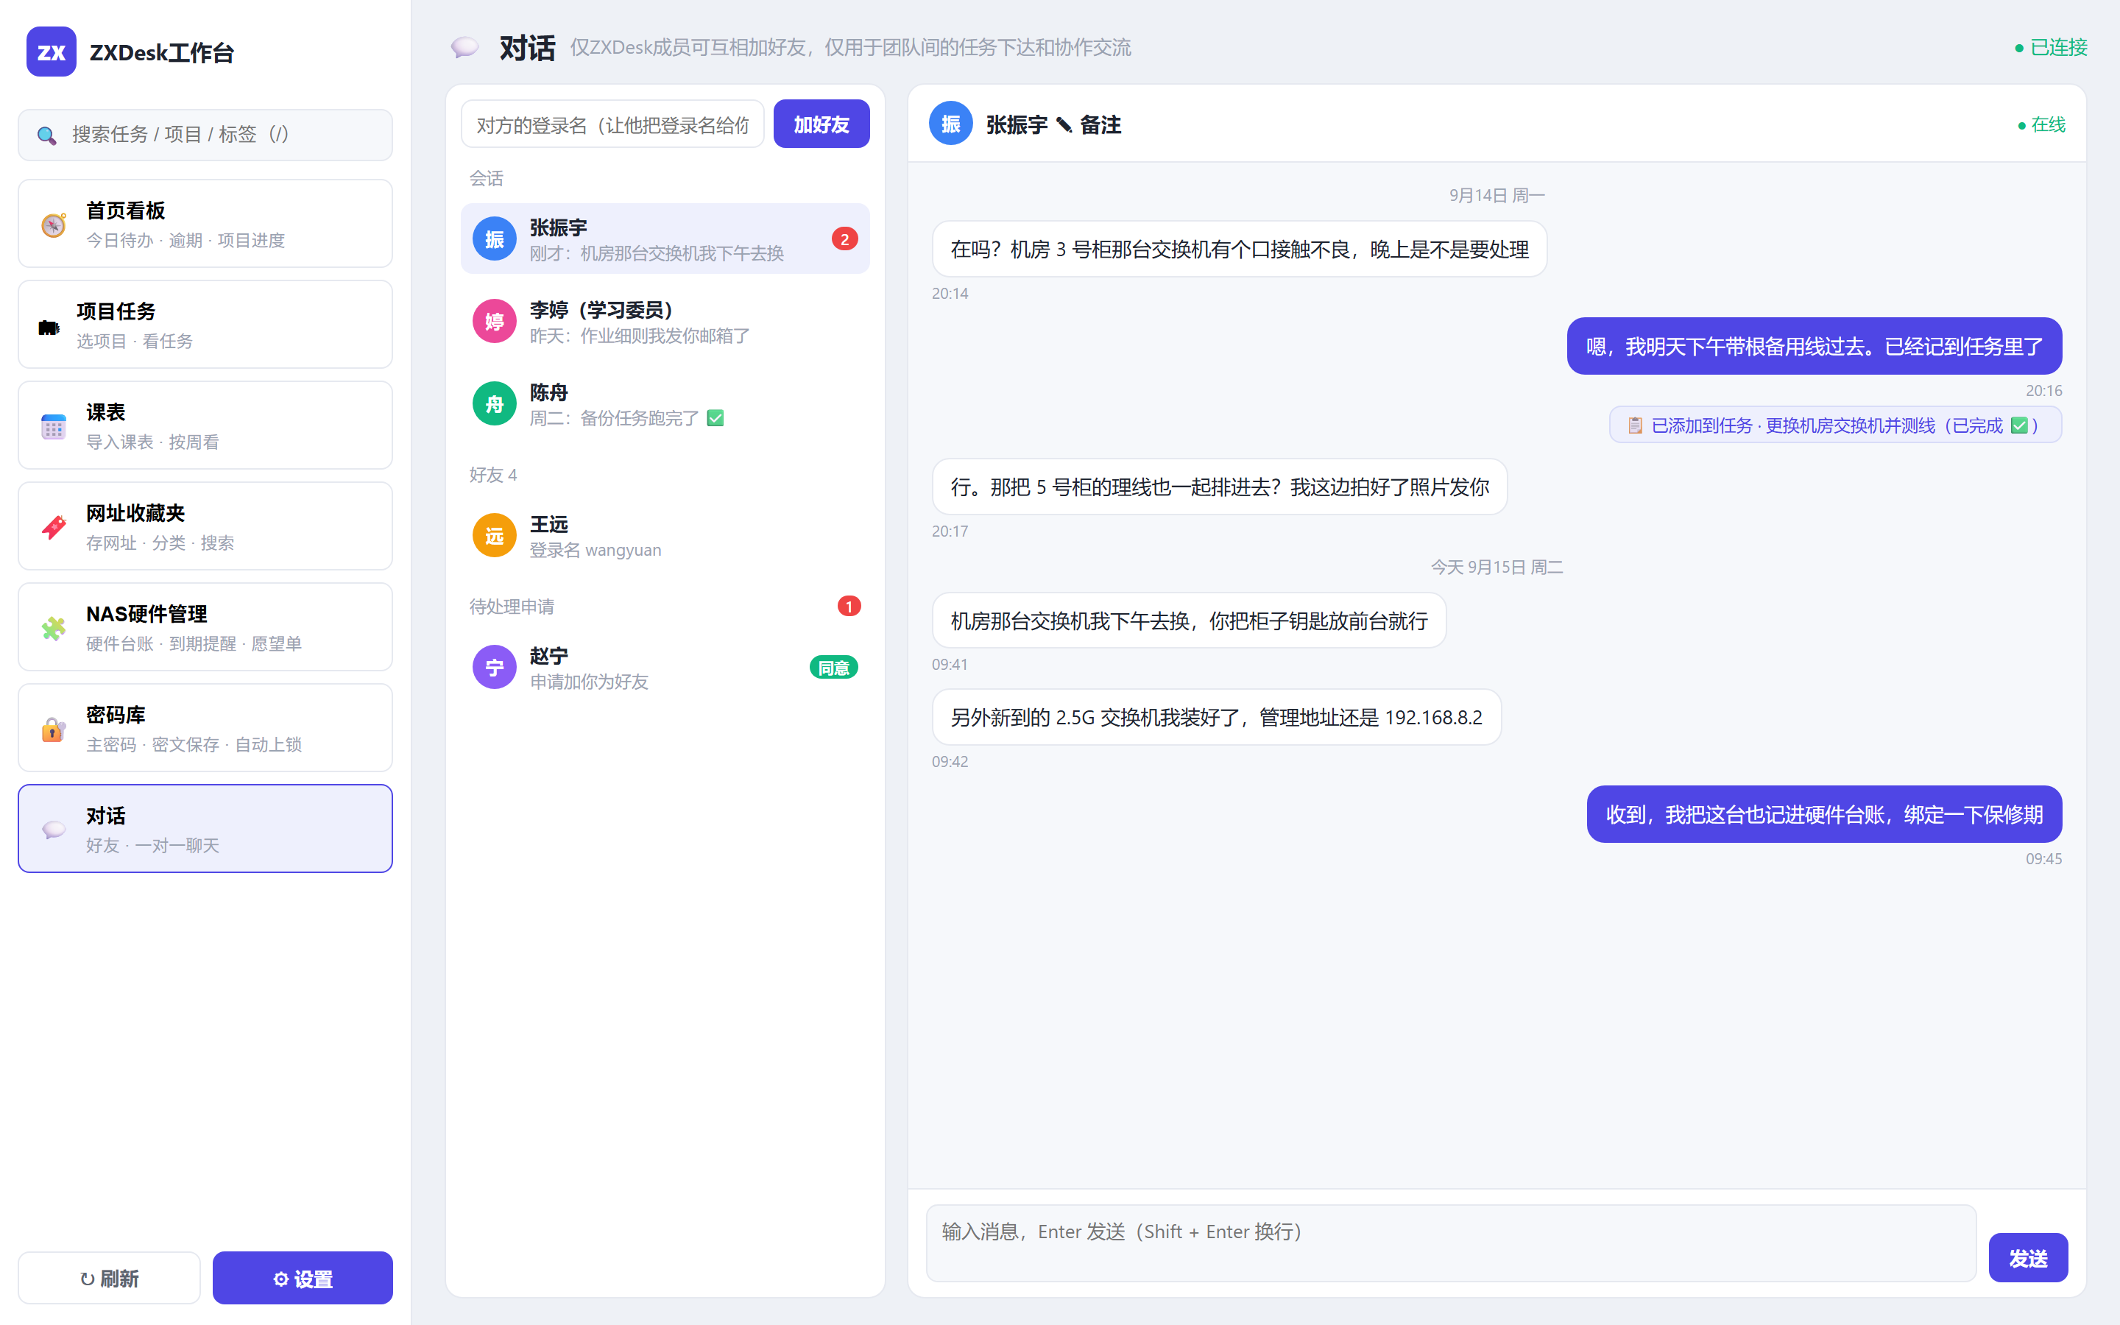Click 张振宇's blue avatar in chat header
The image size is (2120, 1325).
[950, 124]
